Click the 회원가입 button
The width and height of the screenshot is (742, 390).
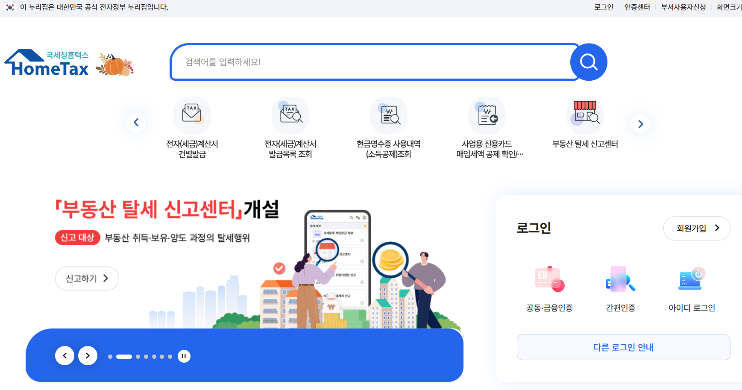pyautogui.click(x=697, y=228)
